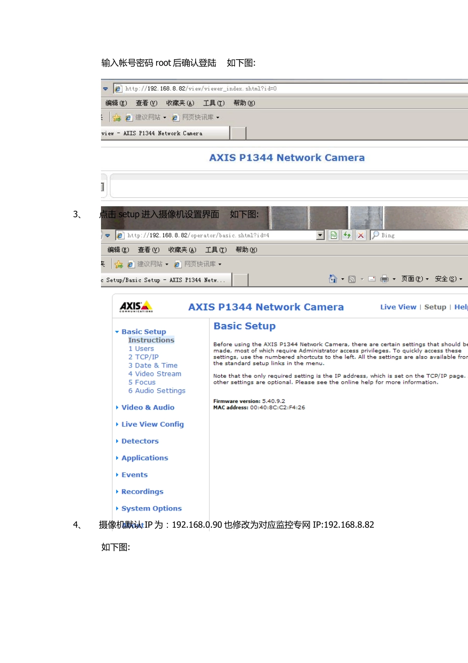The height and width of the screenshot is (663, 468).
Task: Expand the System Options section
Action: (117, 508)
